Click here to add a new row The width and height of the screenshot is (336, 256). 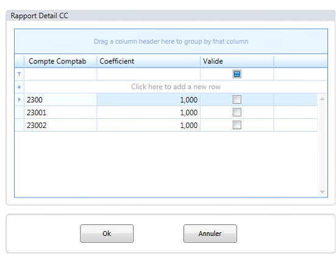[x=176, y=87]
